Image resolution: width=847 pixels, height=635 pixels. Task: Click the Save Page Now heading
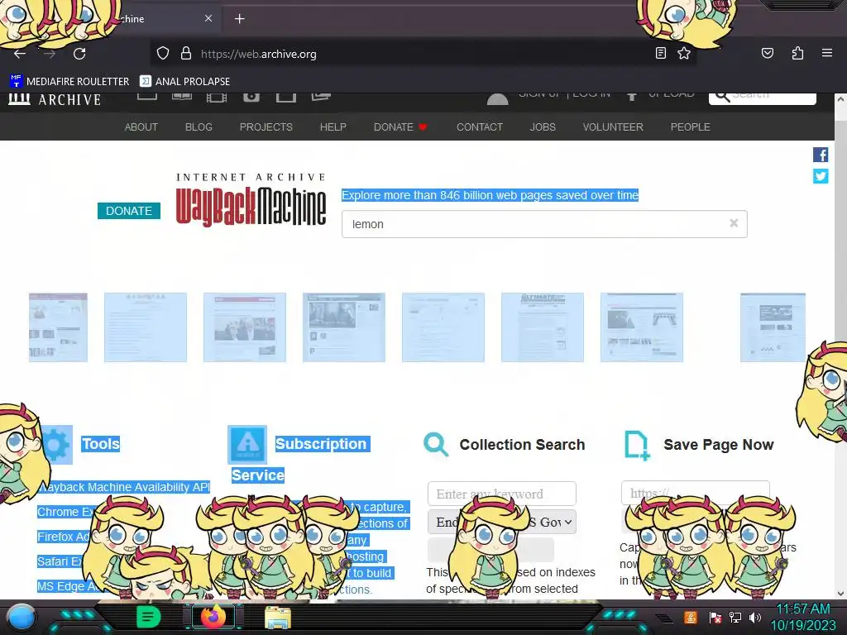pos(719,444)
